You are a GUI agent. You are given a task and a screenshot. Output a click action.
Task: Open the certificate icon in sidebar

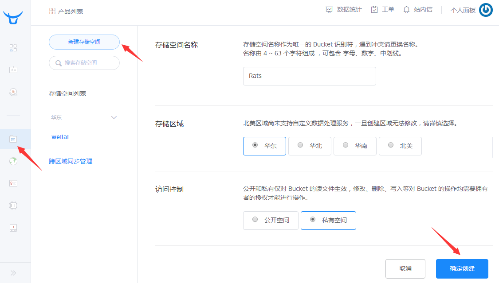13,183
